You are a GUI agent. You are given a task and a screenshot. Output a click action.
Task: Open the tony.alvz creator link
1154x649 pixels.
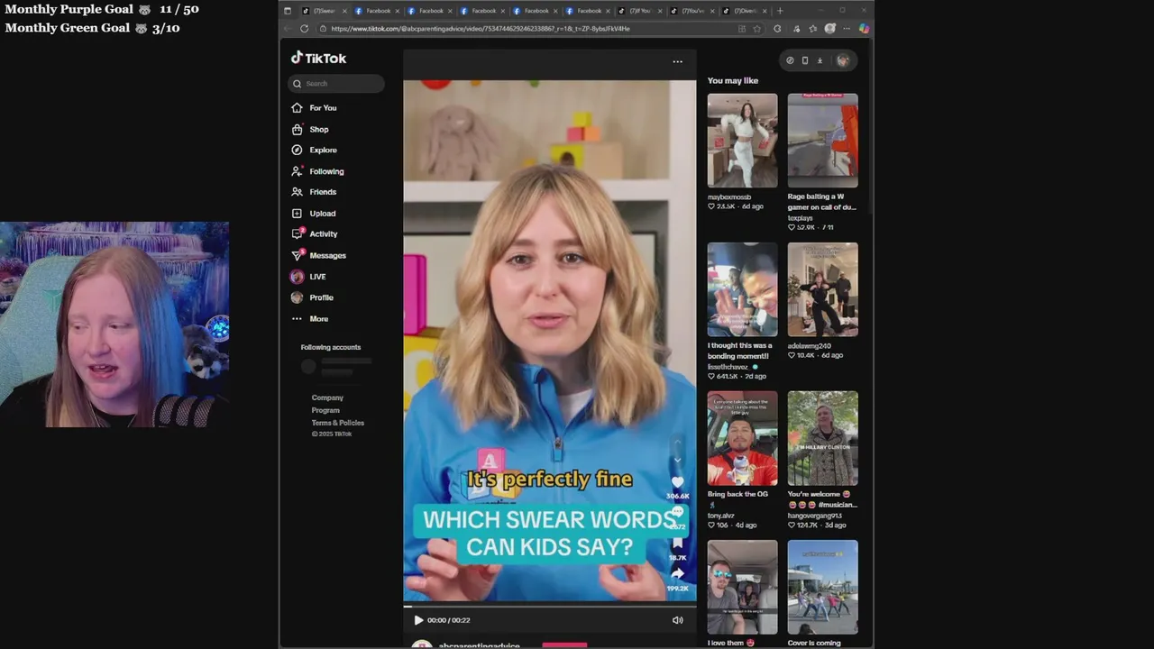pyautogui.click(x=721, y=516)
